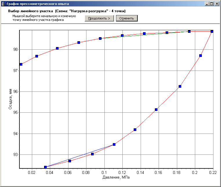The image size is (221, 187).
Task: Maximize the graph window
Action: click(211, 4)
